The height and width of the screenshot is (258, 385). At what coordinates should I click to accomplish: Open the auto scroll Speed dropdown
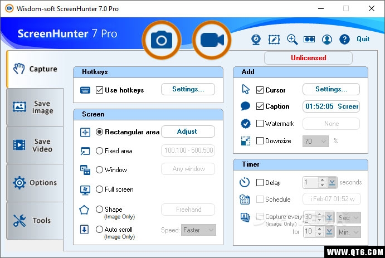(198, 230)
